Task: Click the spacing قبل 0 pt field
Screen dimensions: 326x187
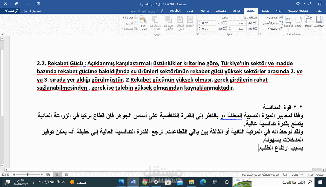Action: pyautogui.click(x=207, y=23)
